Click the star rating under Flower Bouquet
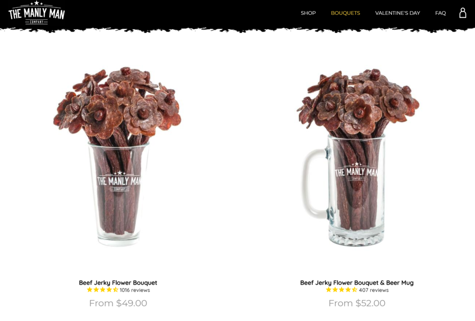 [103, 290]
